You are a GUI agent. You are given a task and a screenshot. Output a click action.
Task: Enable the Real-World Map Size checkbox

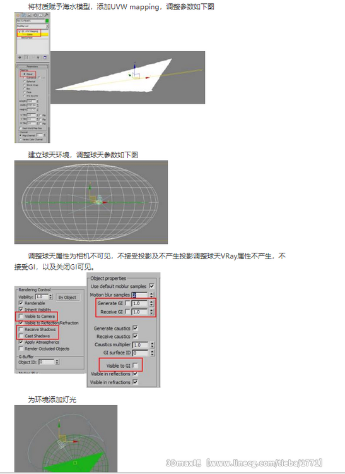(21, 128)
